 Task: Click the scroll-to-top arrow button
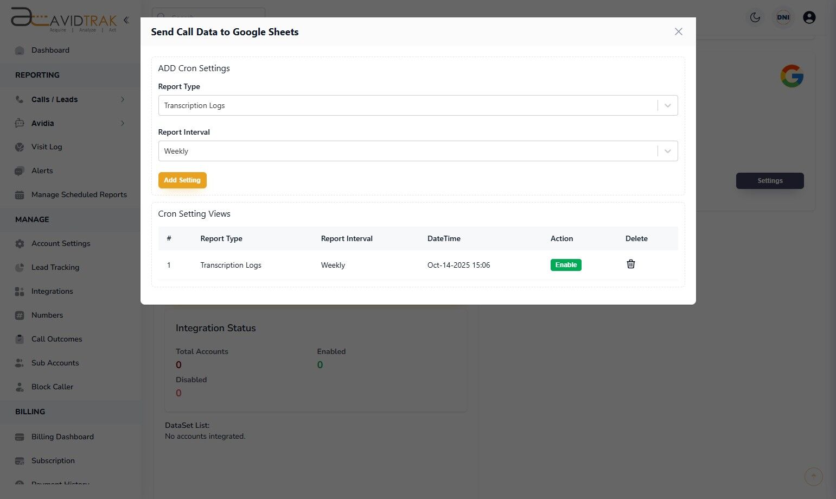[813, 477]
